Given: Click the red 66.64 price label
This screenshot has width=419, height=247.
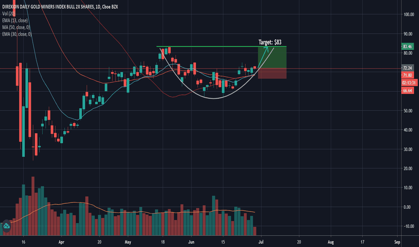Looking at the screenshot, I should [407, 91].
